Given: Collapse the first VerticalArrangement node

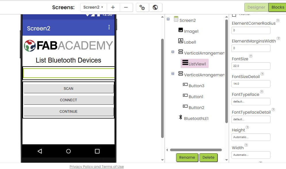Looking at the screenshot, I should pos(173,52).
